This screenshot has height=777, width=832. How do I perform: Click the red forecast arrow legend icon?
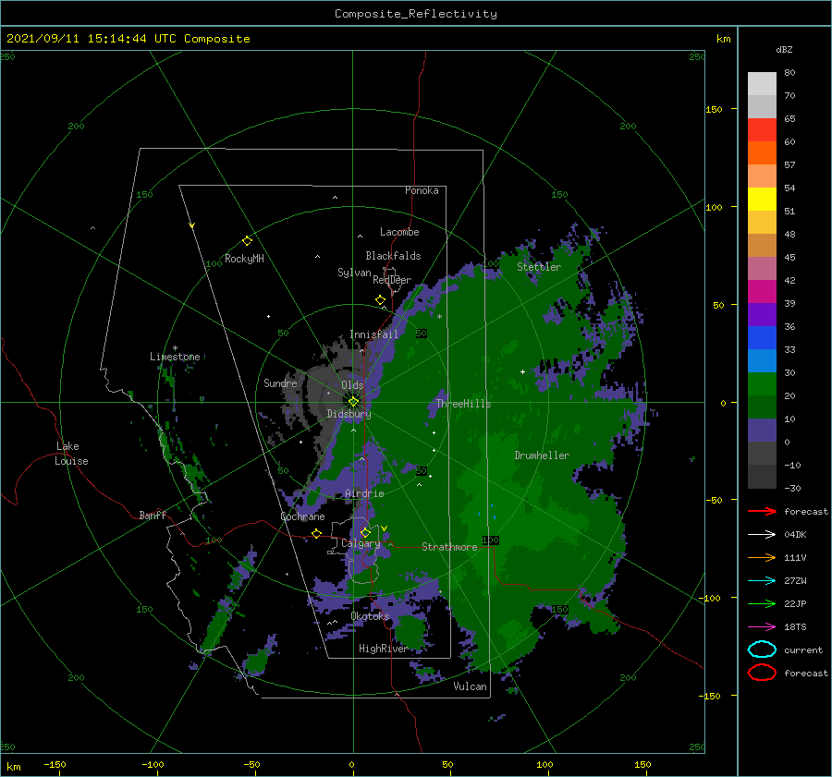(x=762, y=511)
